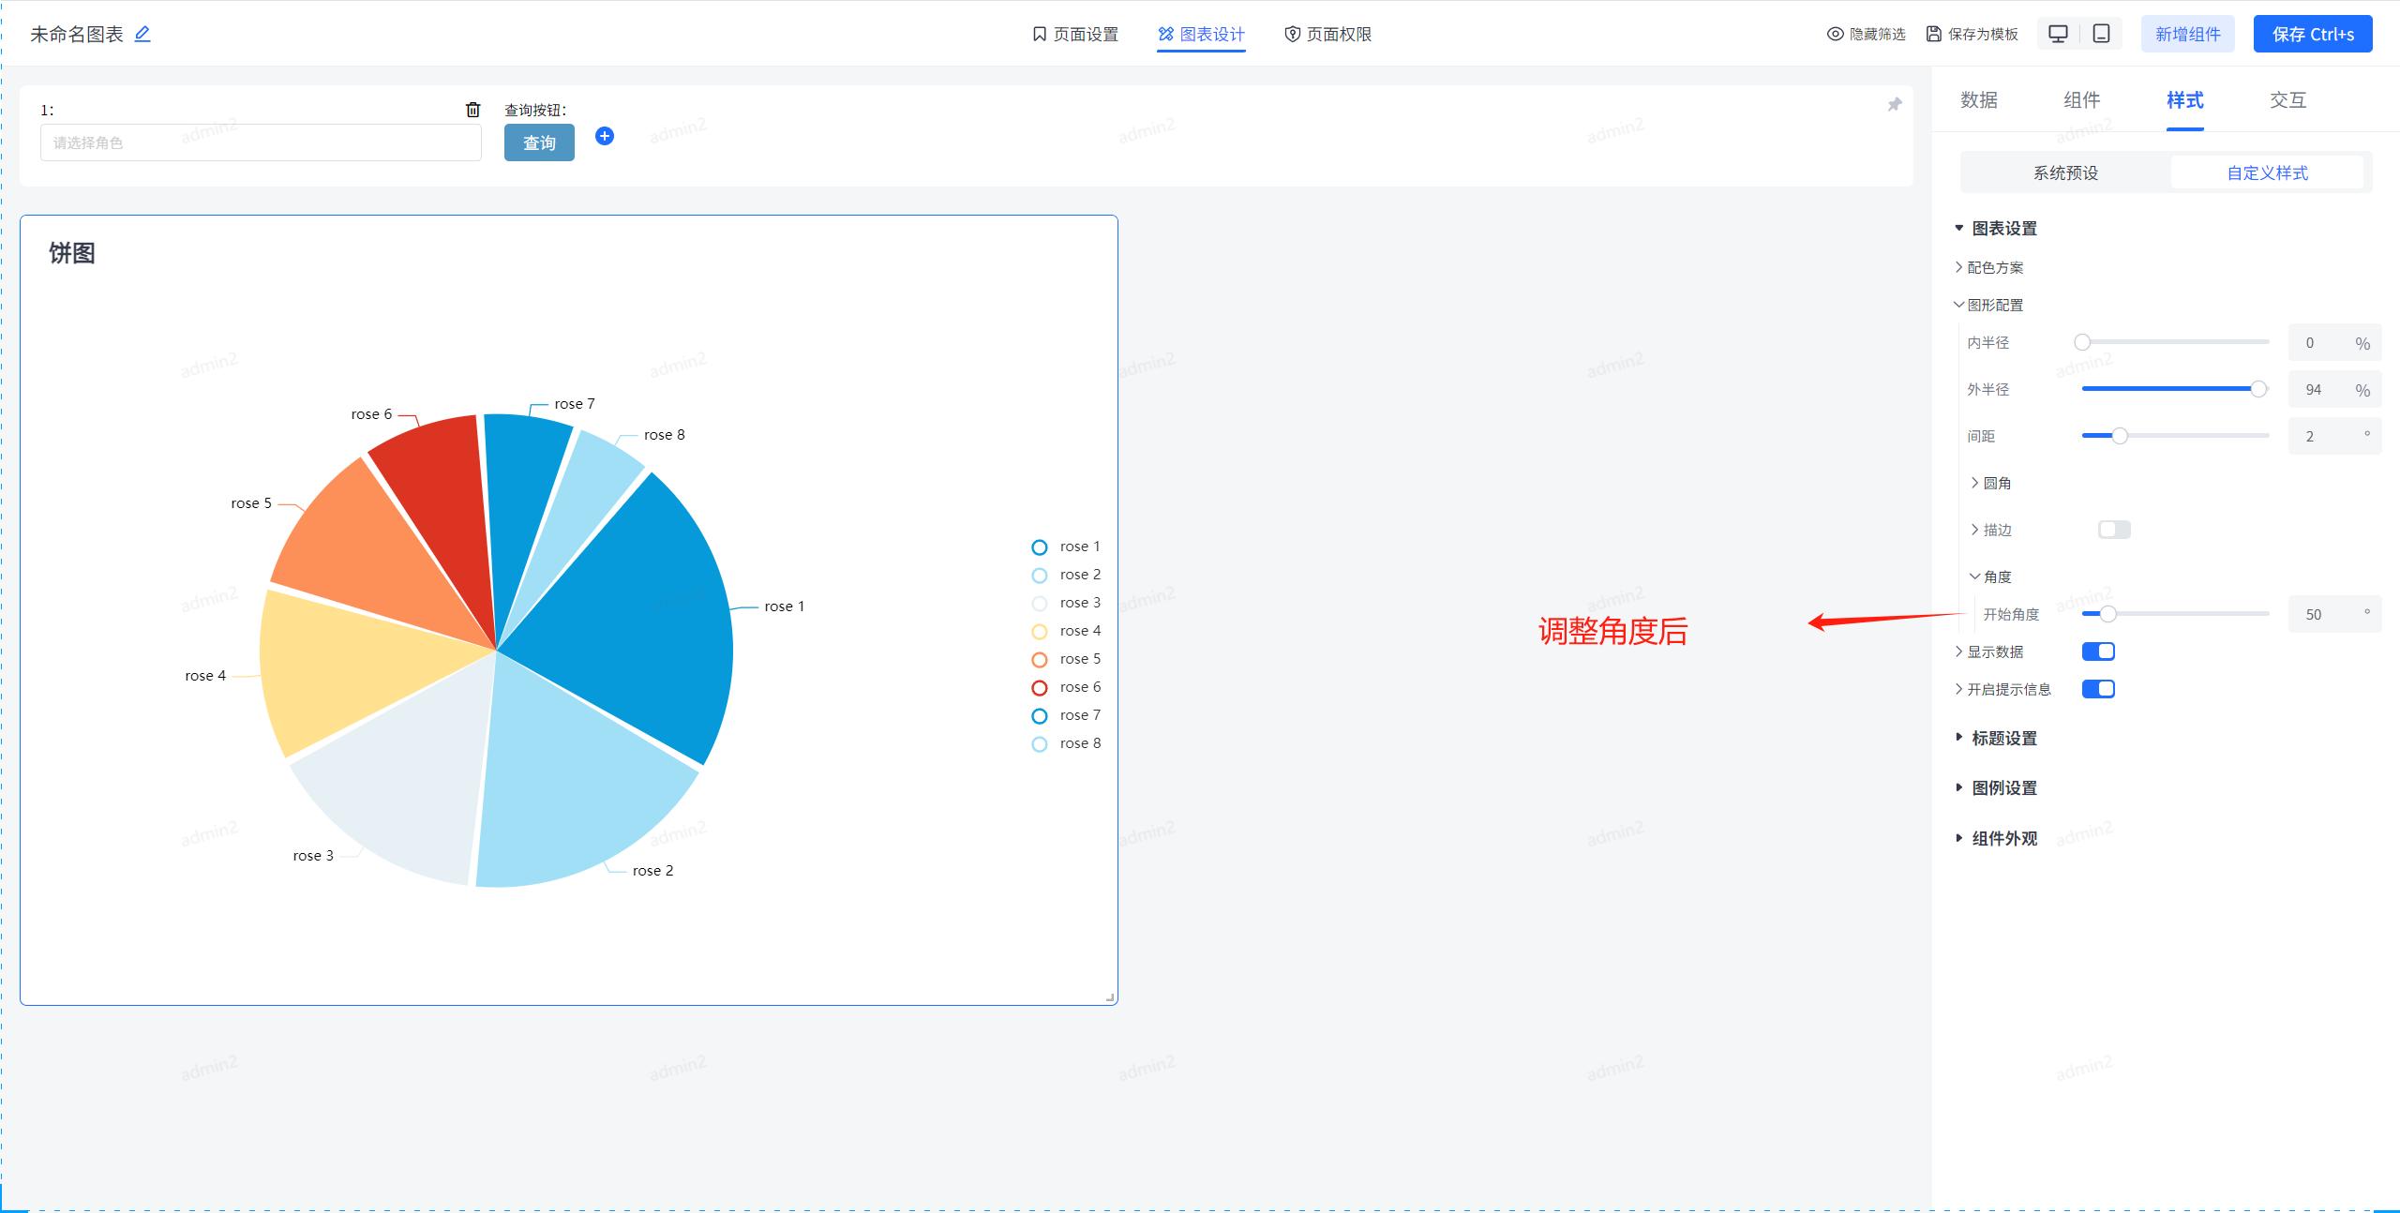Add a filter with the blue plus icon
Screen dimensions: 2400x1213
pyautogui.click(x=605, y=136)
